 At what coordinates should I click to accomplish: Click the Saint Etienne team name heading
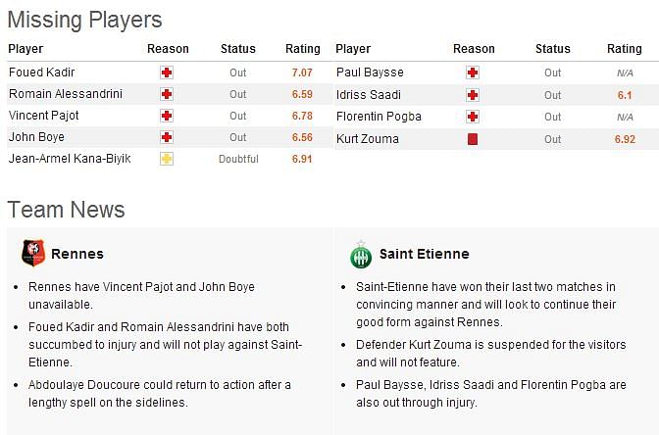424,254
